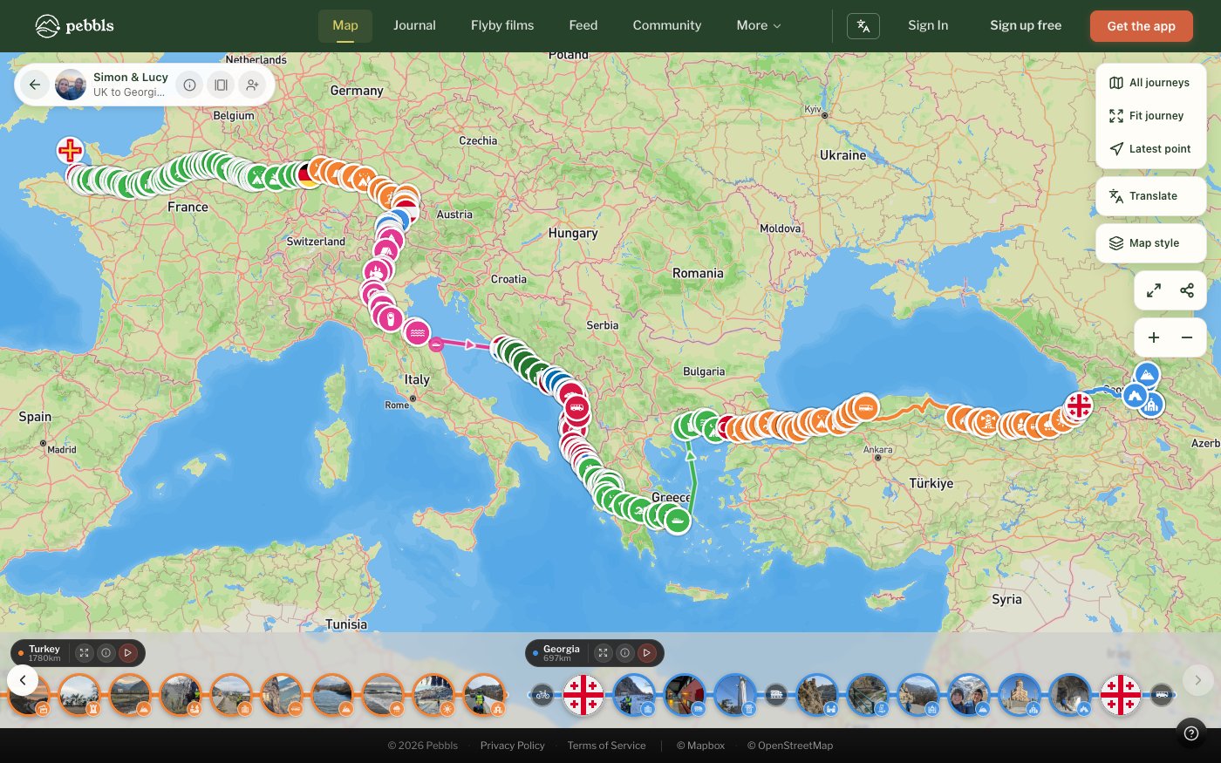
Task: Open Simon & Lucy journey info icon
Action: [x=189, y=85]
